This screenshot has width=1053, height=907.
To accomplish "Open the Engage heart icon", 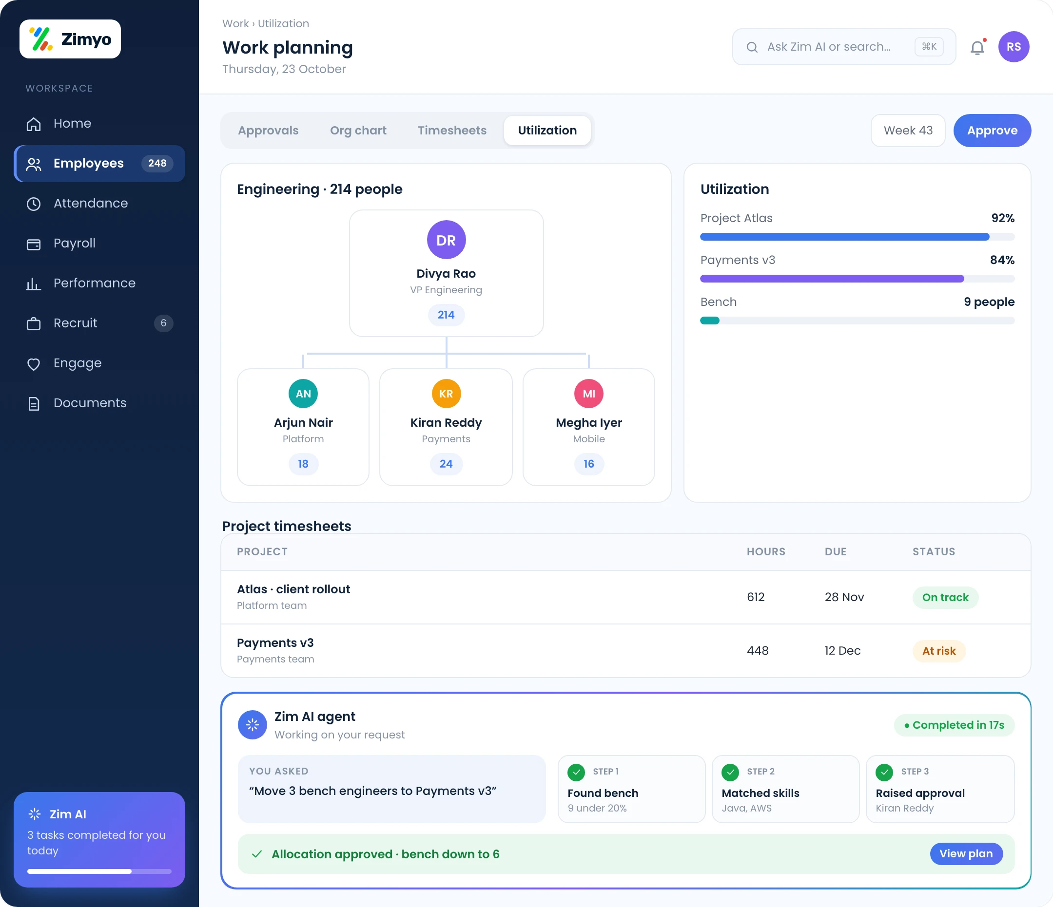I will [x=34, y=363].
